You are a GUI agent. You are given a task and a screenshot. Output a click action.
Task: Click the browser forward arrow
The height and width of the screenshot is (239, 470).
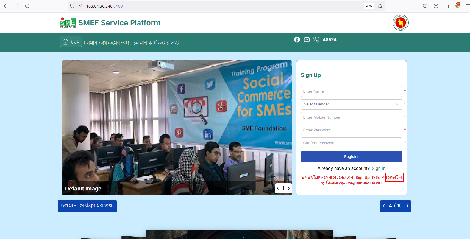coord(17,6)
